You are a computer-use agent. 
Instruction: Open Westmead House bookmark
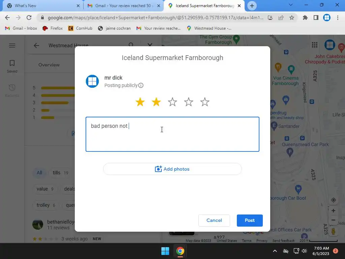tap(209, 28)
